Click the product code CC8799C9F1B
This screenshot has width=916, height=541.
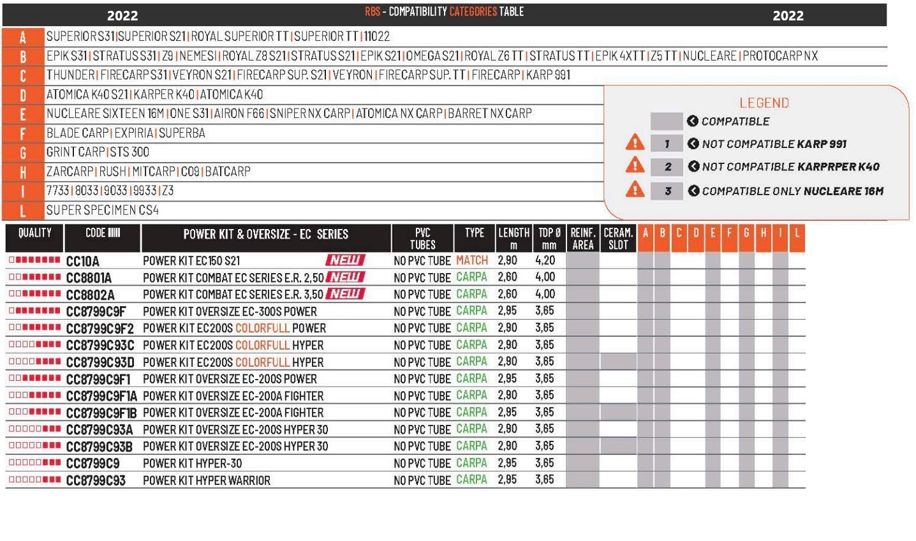101,413
